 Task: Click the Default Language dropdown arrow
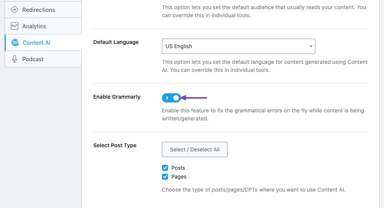pyautogui.click(x=311, y=46)
